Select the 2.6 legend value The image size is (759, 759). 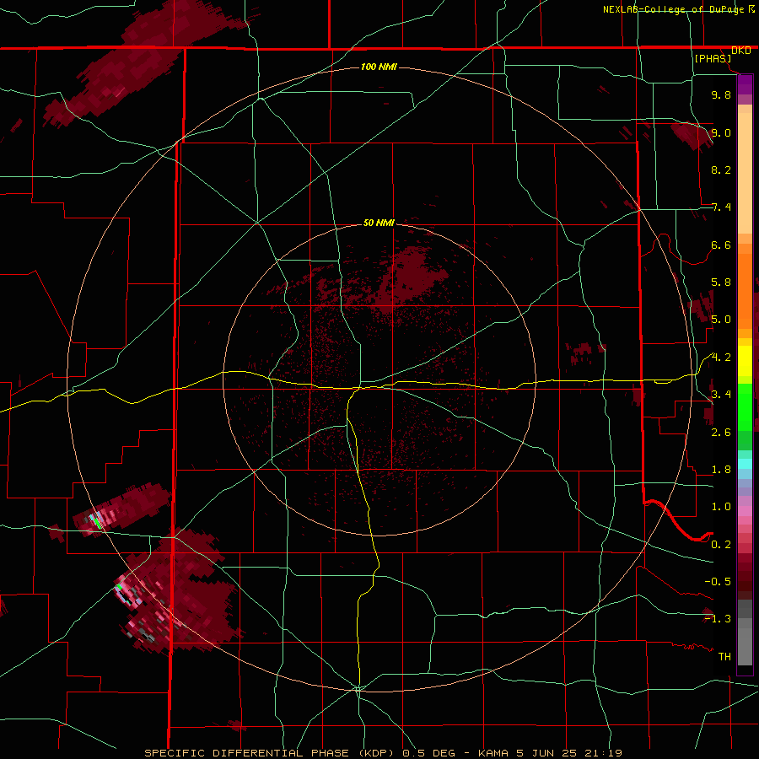(x=721, y=432)
